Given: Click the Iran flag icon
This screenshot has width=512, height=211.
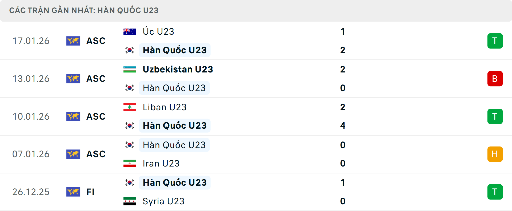Looking at the screenshot, I should (130, 163).
